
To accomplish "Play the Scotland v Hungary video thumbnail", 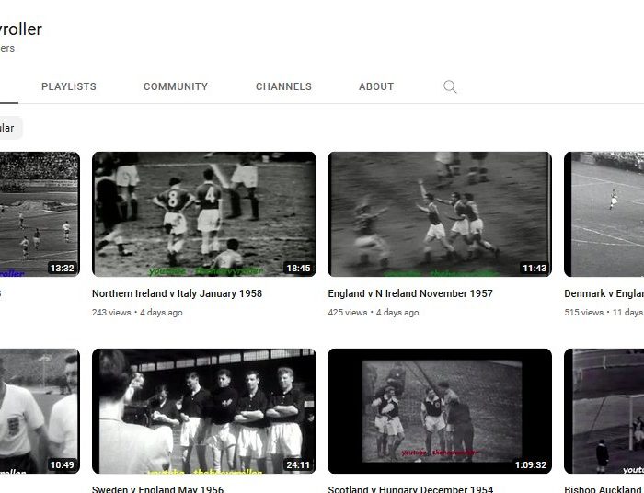I will pos(439,410).
